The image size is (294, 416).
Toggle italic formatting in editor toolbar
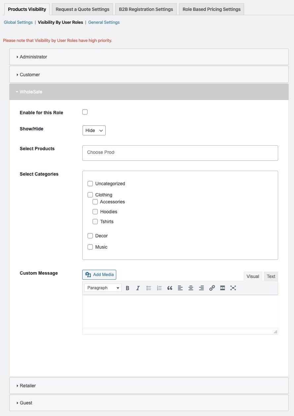138,288
